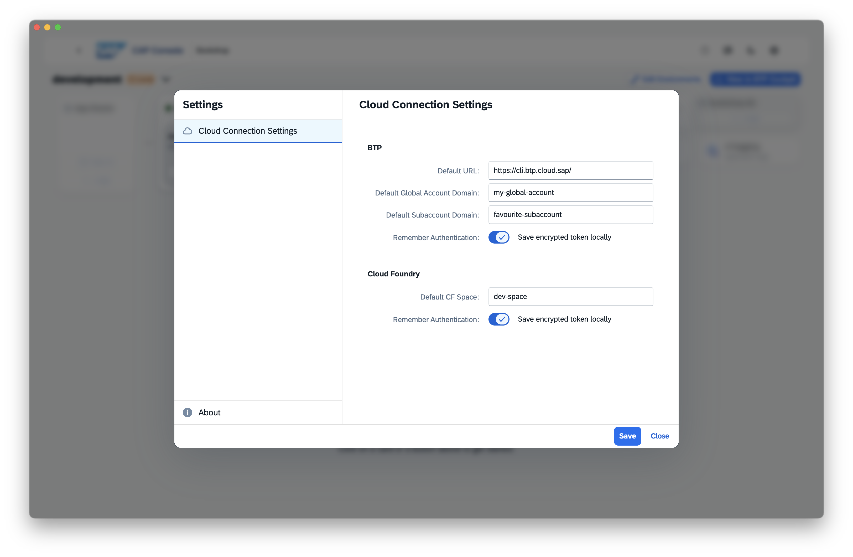853x557 pixels.
Task: Close the Settings dialog via Close link
Action: pos(659,436)
